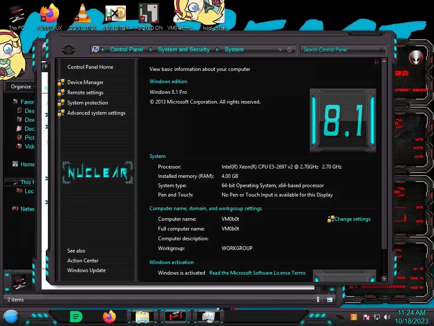Select Downloads in Explorer navigation pane
434x326 pixels.
click(29, 120)
